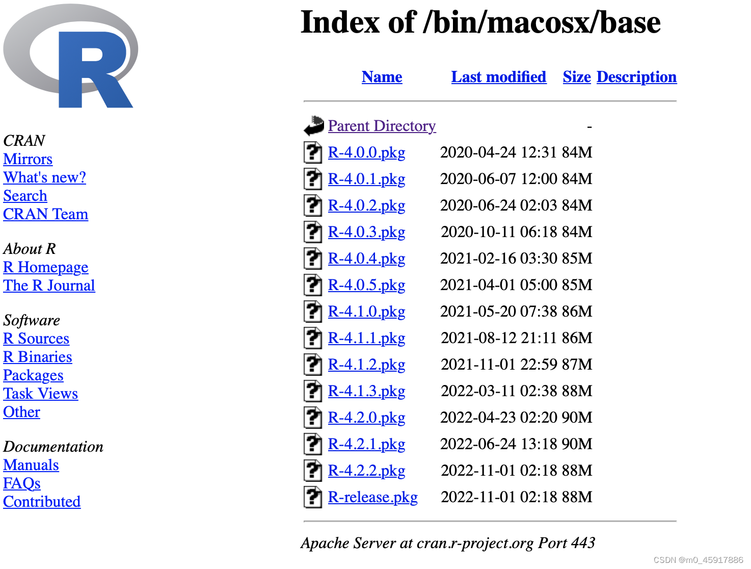Click the file icon beside R-4.2.2.pkg
751x569 pixels.
[x=313, y=470]
